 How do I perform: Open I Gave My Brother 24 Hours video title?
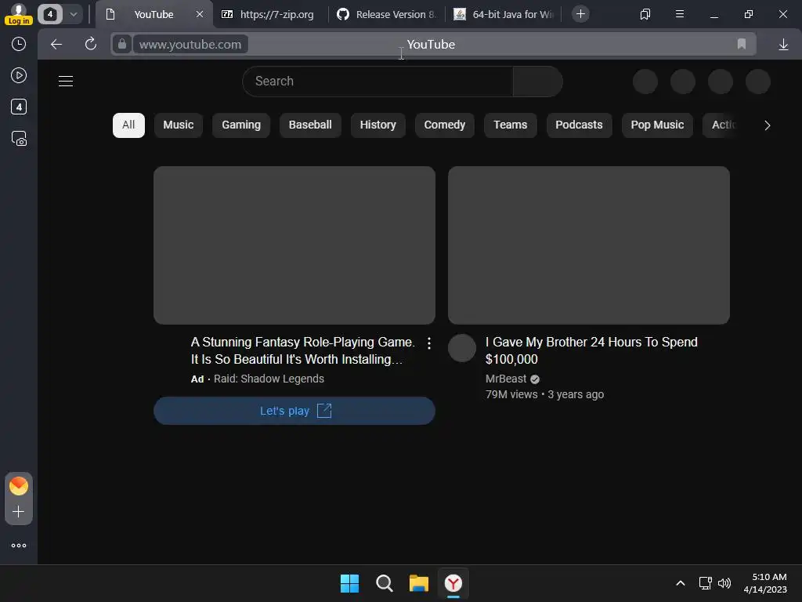point(591,350)
